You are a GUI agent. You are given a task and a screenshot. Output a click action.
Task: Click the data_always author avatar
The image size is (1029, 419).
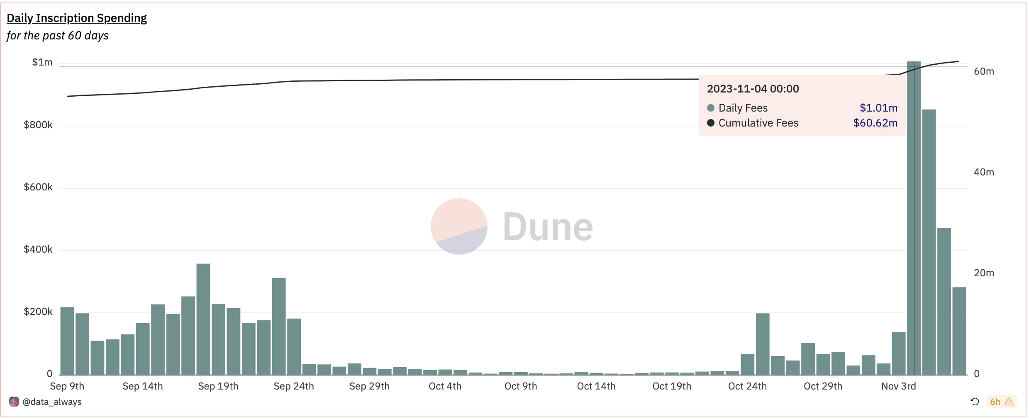pyautogui.click(x=14, y=402)
